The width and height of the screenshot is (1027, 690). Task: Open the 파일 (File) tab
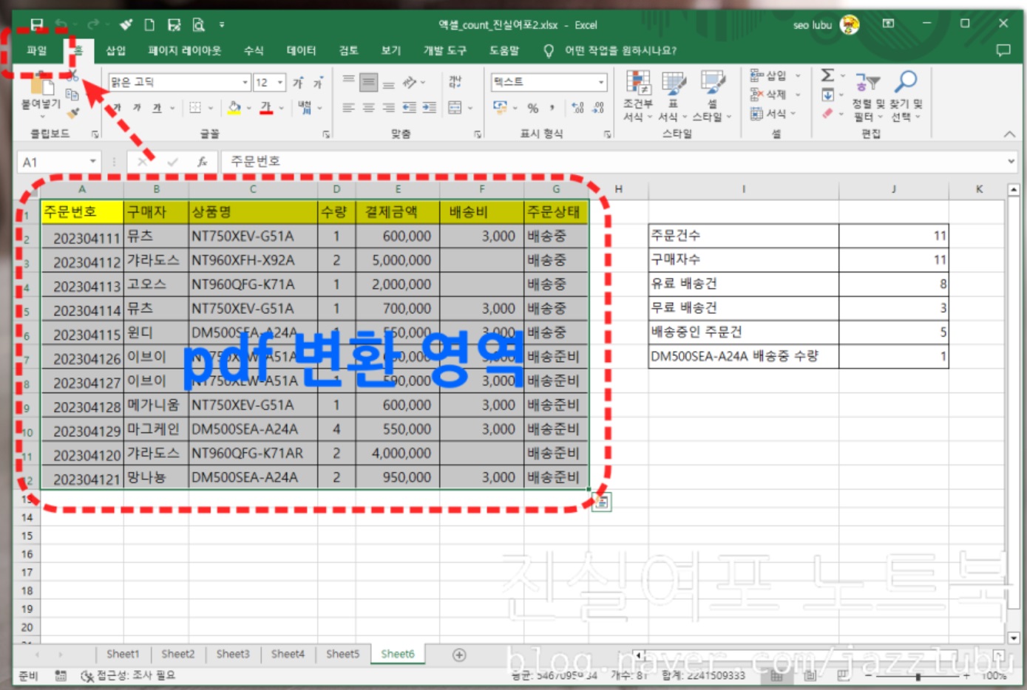(x=36, y=50)
